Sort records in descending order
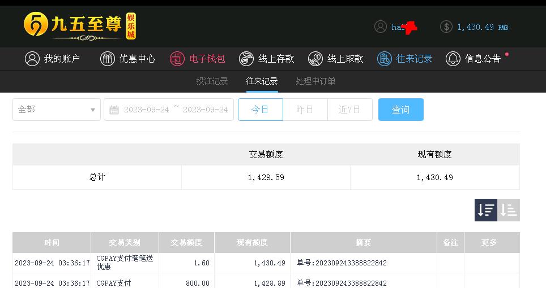Viewport: 546px width, 288px height. 486,210
